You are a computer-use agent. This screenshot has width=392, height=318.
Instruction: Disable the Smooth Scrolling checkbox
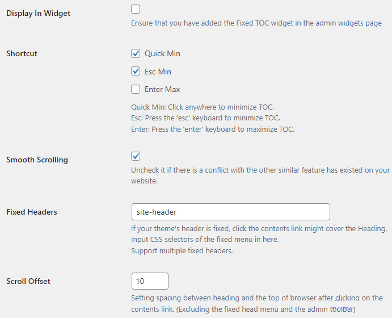click(x=136, y=156)
